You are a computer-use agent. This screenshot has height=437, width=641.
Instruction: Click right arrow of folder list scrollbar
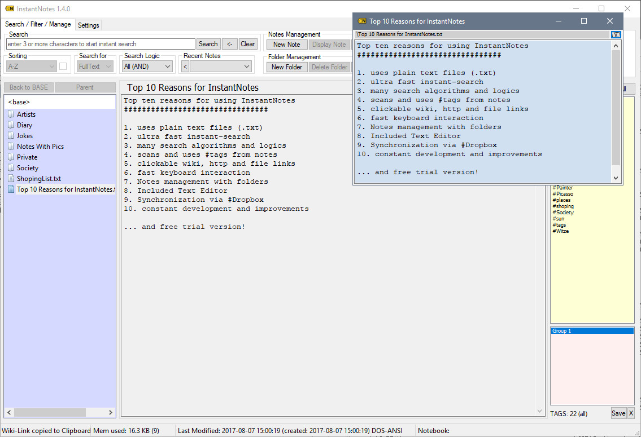click(110, 413)
